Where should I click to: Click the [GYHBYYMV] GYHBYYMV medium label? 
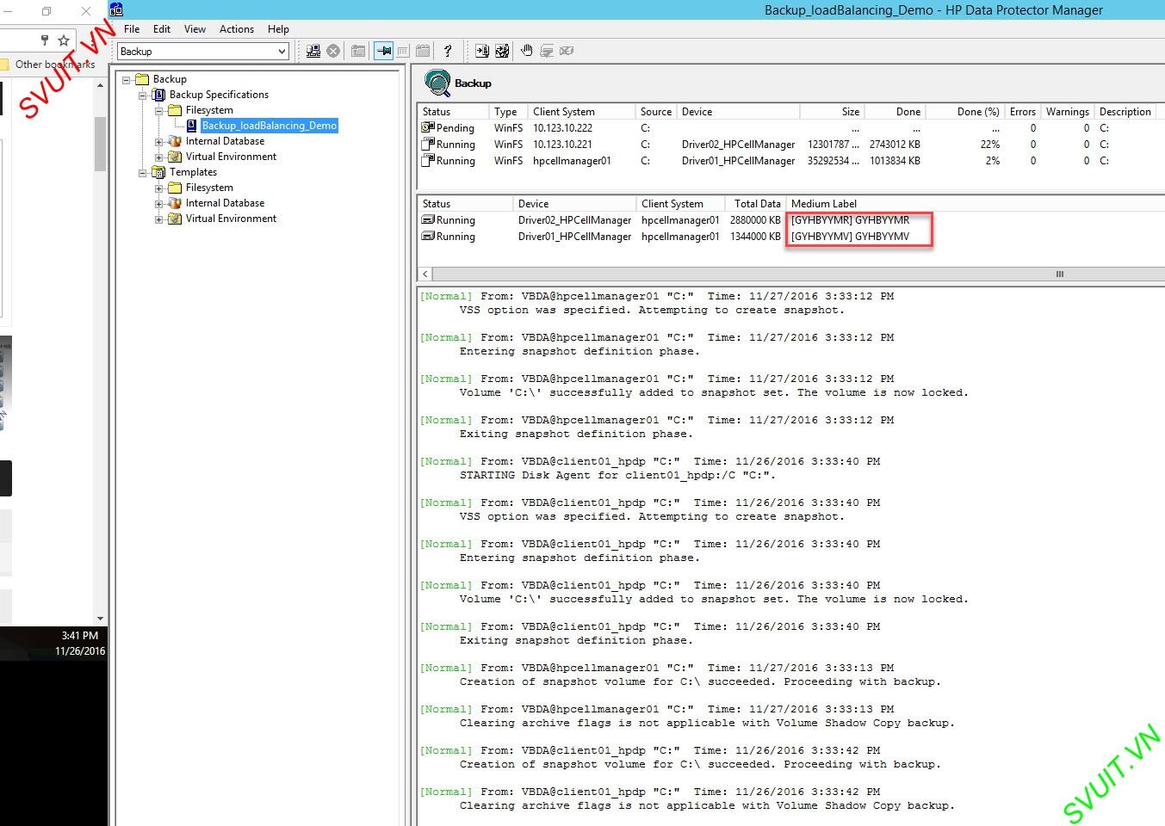[850, 237]
